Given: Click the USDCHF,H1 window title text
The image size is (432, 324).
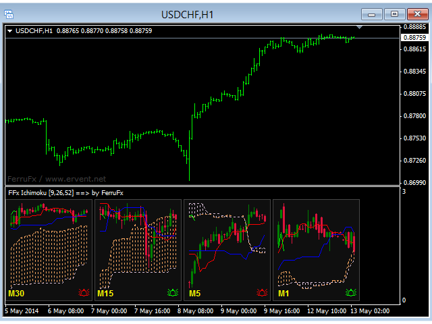Looking at the screenshot, I should click(x=188, y=15).
